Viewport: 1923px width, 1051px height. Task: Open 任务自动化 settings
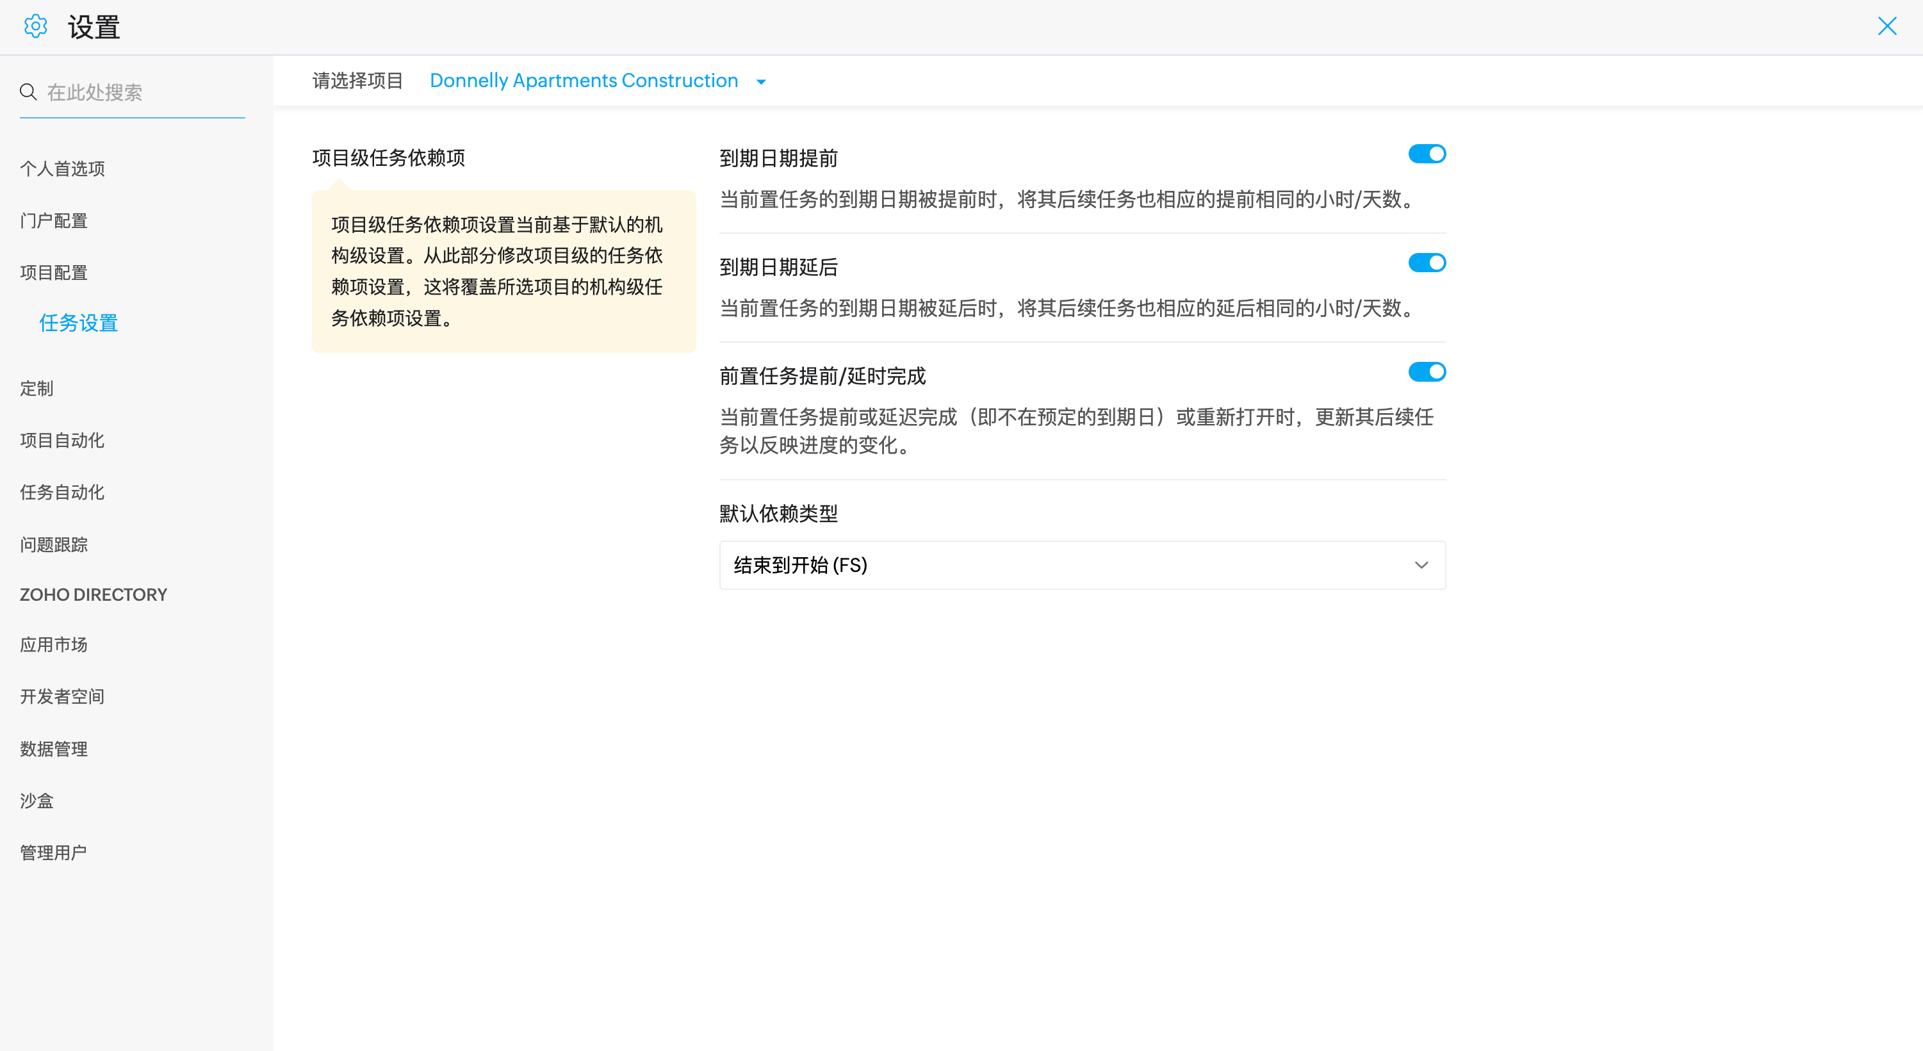pos(62,493)
